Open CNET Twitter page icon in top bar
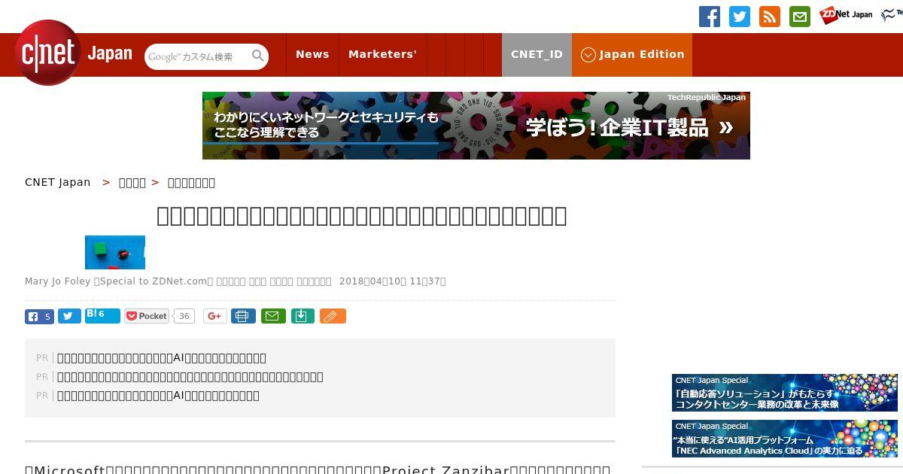903x474 pixels. 740,17
